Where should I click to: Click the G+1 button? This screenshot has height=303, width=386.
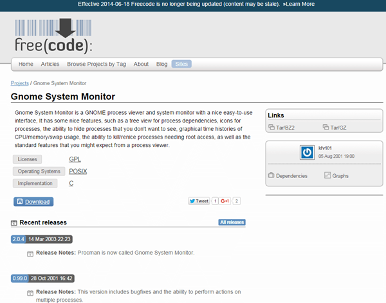[x=225, y=201]
